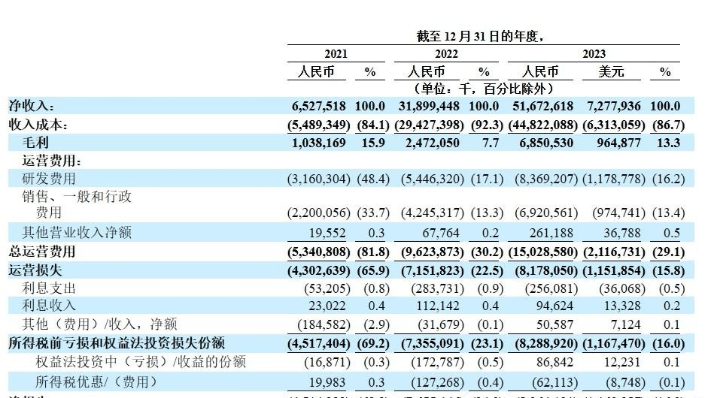Click 2022 net revenue value 31,899,448

click(429, 106)
